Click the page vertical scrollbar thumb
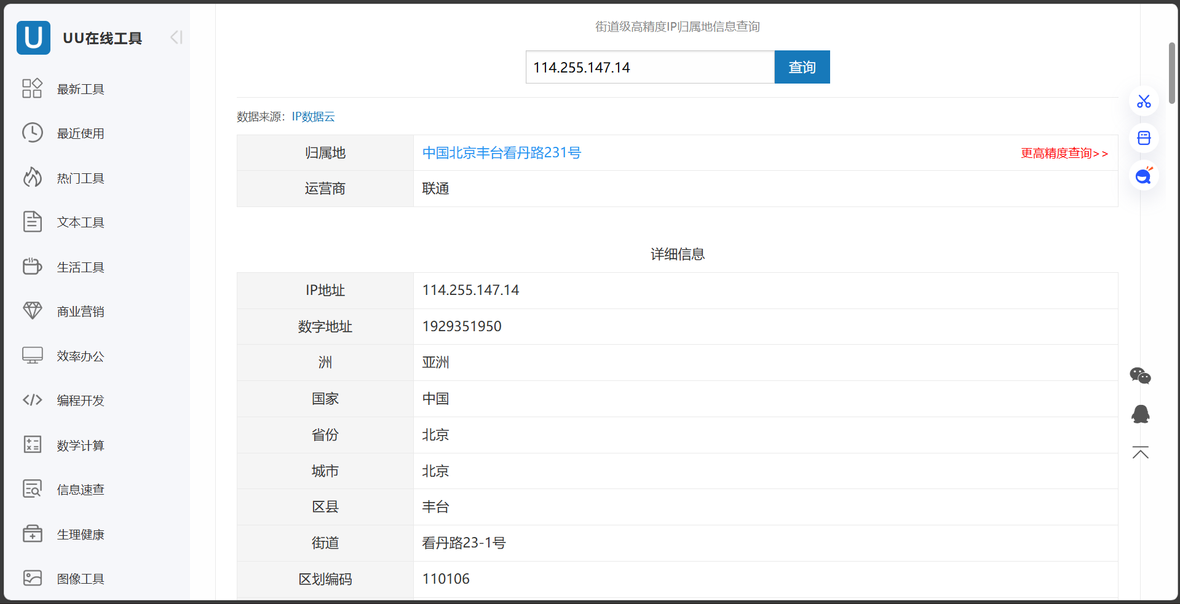 (x=1172, y=73)
